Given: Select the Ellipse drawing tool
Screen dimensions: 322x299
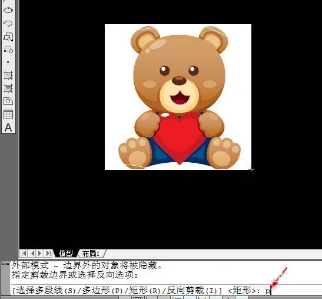Looking at the screenshot, I should pos(8,10).
